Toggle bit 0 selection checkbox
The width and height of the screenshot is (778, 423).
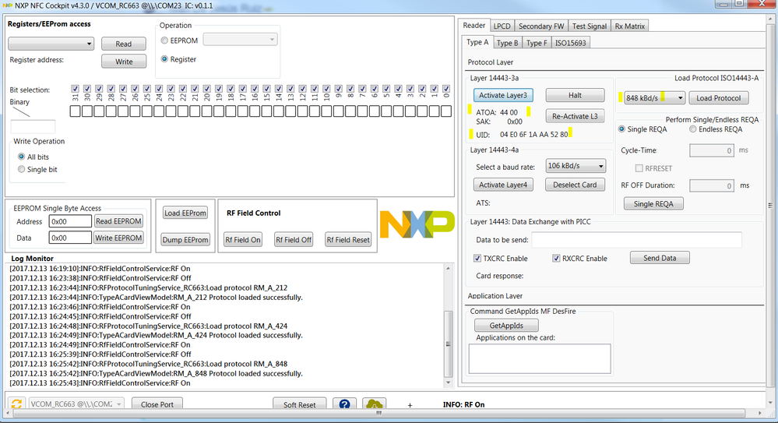coord(446,88)
